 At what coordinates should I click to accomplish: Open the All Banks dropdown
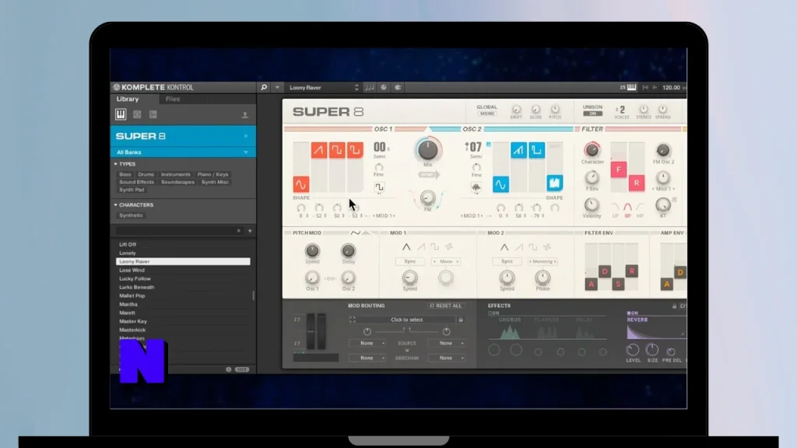point(183,152)
